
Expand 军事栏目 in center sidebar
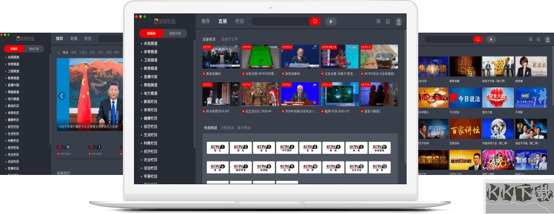[149, 176]
